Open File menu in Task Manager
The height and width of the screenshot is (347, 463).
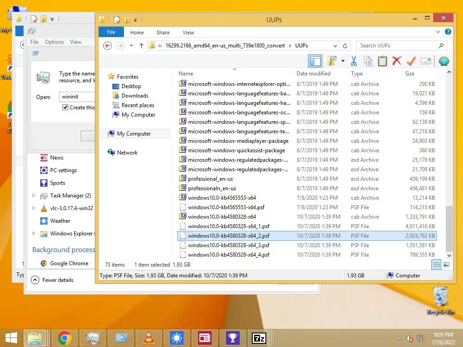click(34, 42)
